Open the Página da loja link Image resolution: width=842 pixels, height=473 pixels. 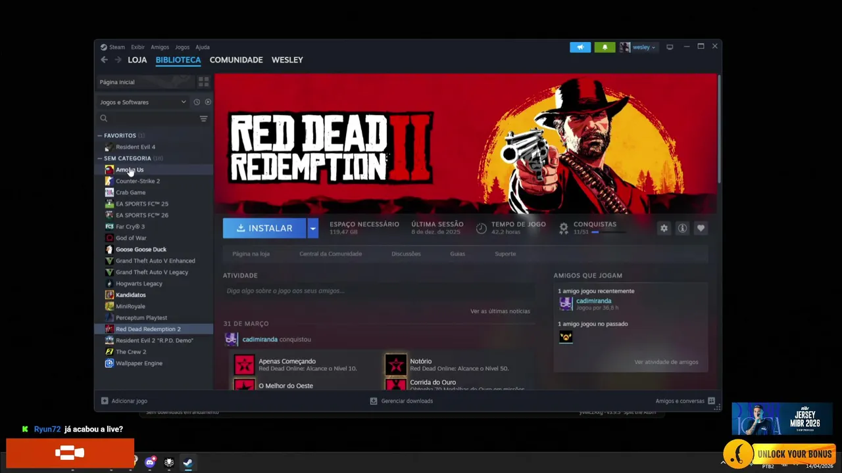pos(251,254)
